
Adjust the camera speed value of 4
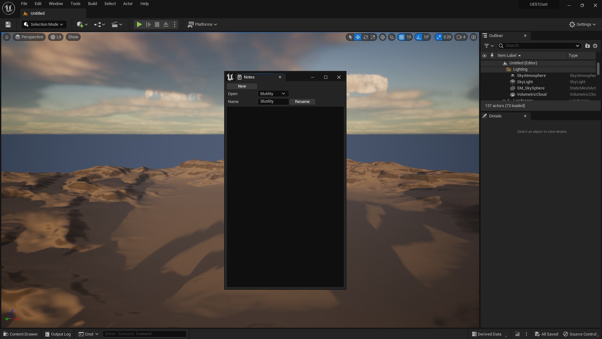pyautogui.click(x=461, y=37)
